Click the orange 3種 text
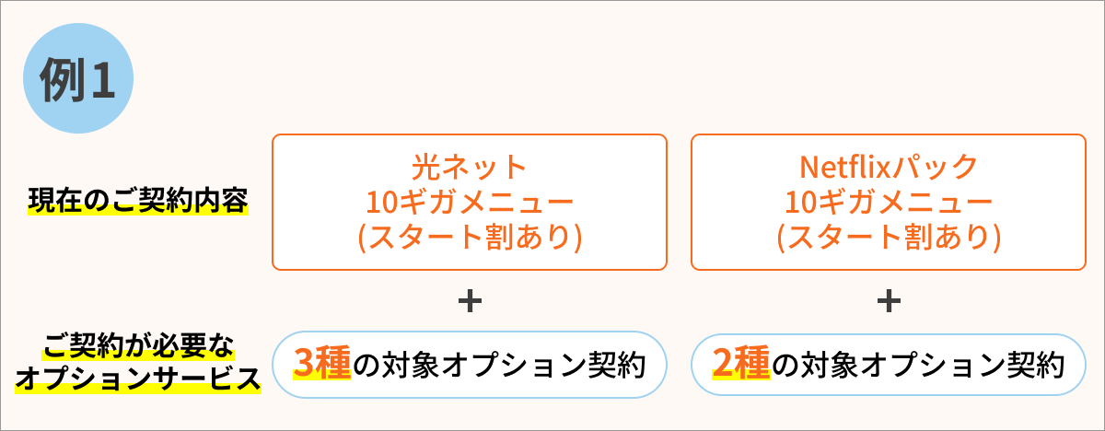Screen dimensions: 1105x431 (322, 366)
